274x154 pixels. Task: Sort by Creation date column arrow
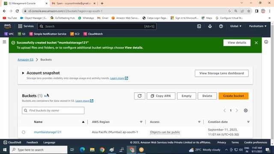tap(248, 122)
